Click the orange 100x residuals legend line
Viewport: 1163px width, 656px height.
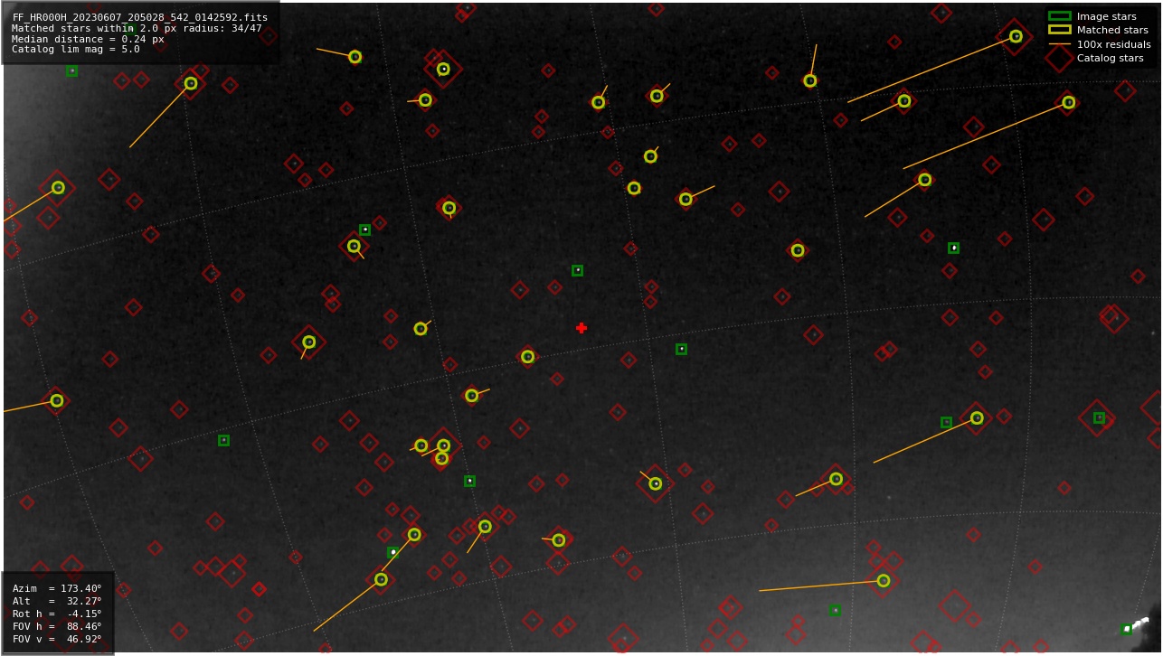click(x=1059, y=44)
